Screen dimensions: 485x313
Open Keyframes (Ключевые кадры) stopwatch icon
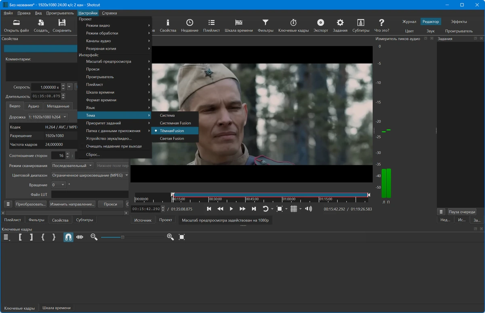pos(293,25)
